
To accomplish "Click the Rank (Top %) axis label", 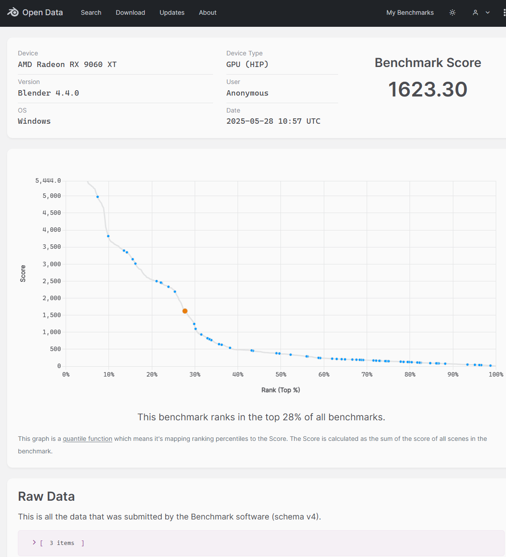I will point(280,390).
